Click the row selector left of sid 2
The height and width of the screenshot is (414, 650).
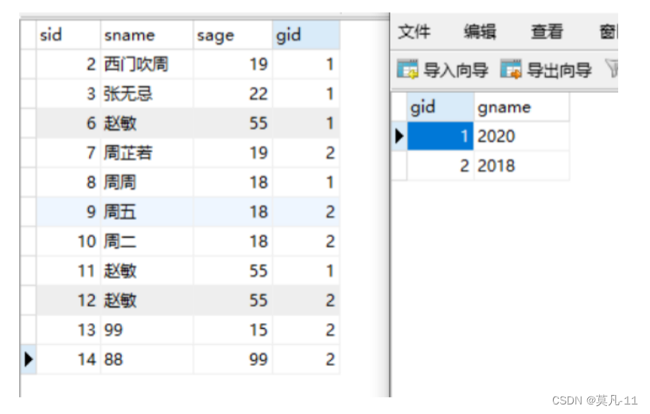pyautogui.click(x=28, y=64)
